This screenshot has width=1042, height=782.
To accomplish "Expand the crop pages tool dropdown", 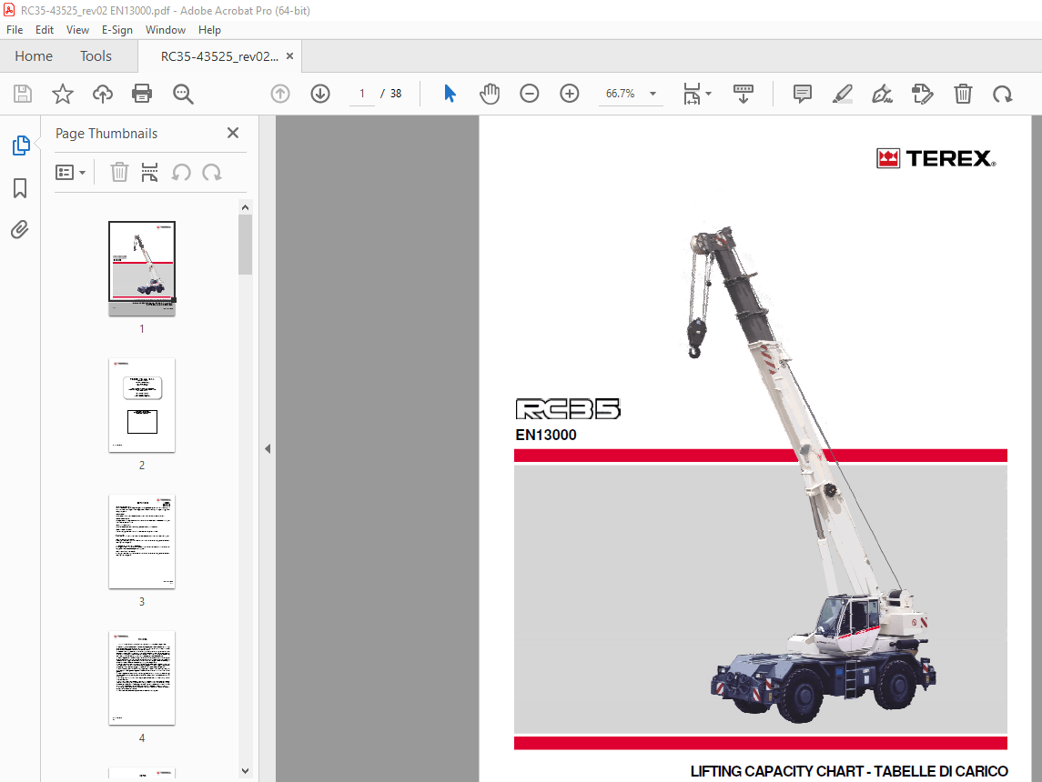I will click(706, 94).
